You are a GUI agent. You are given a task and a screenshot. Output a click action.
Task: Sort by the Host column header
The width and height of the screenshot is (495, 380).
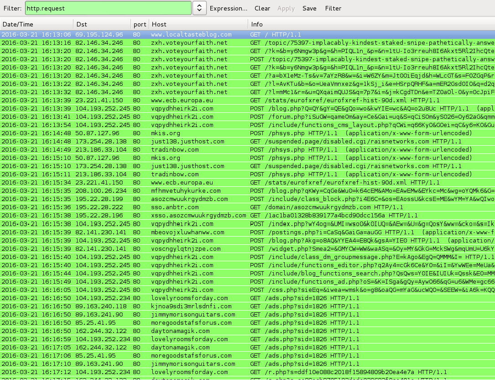click(198, 24)
